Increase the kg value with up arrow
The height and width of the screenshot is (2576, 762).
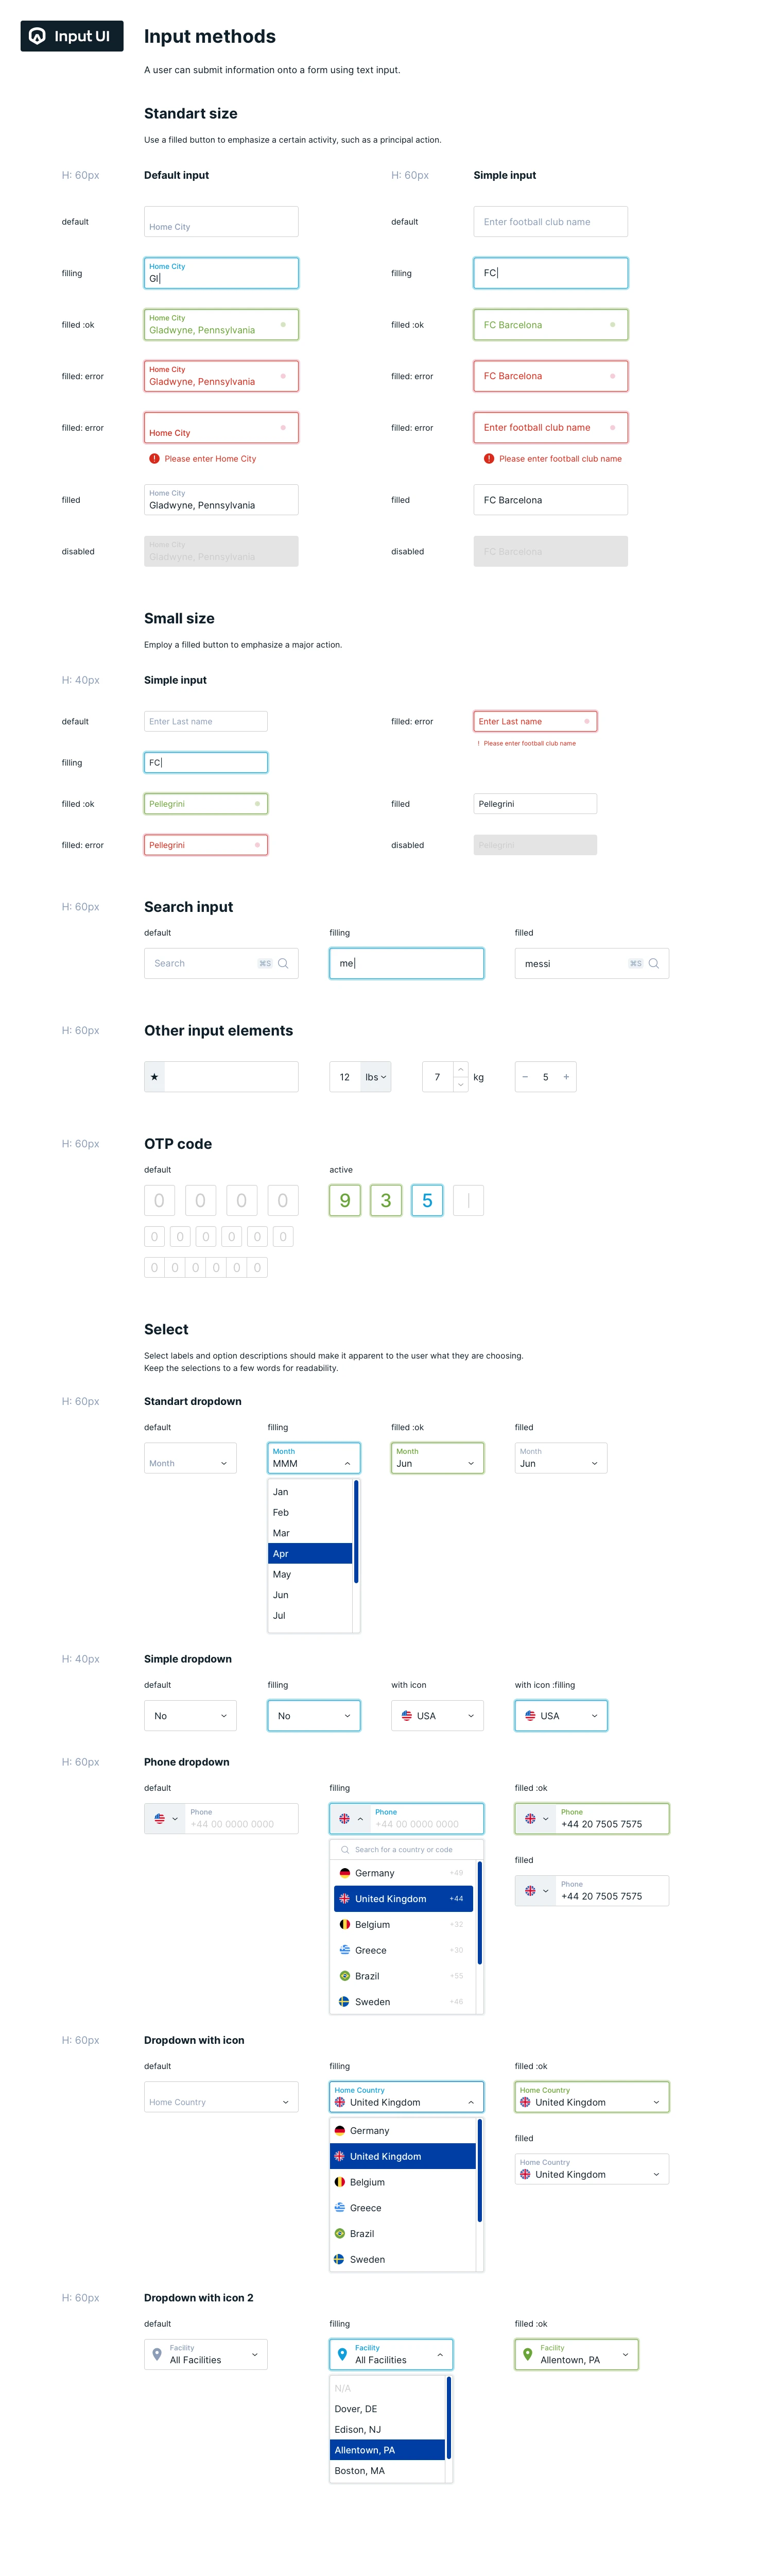point(460,1069)
